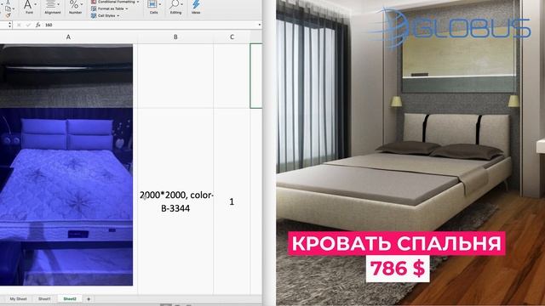The image size is (545, 306).
Task: Expand the Number group dropdown arrow
Action: 82,5
